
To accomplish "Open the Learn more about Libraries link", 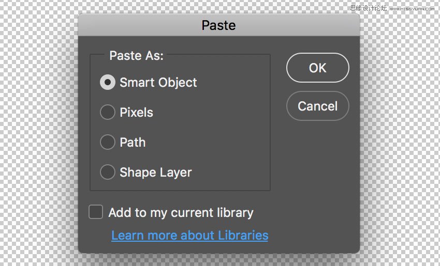I will click(189, 236).
